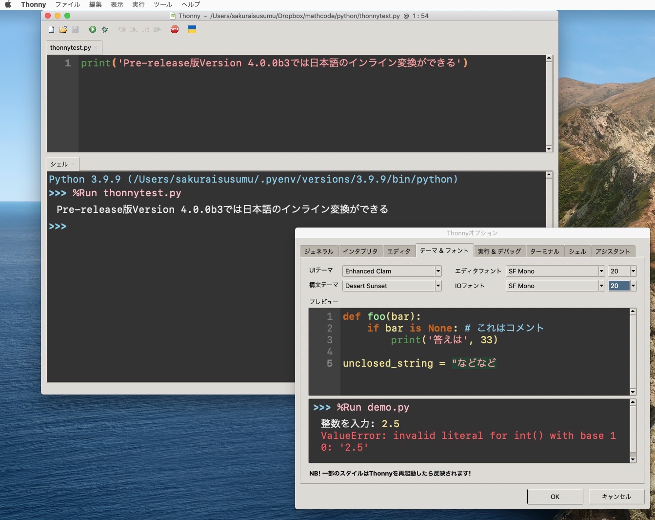Image resolution: width=655 pixels, height=520 pixels.
Task: Confirm options with OK button
Action: pos(555,497)
